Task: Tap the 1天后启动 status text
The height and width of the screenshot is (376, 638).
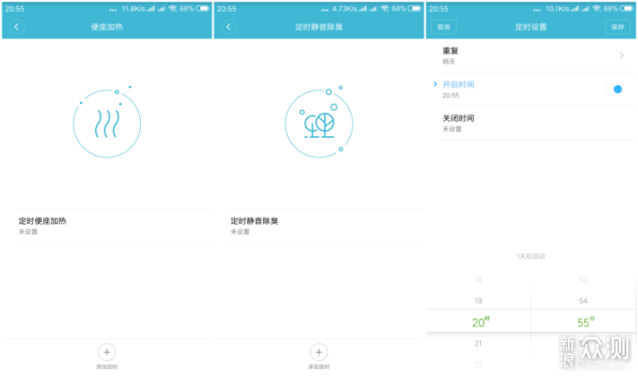Action: click(x=531, y=257)
